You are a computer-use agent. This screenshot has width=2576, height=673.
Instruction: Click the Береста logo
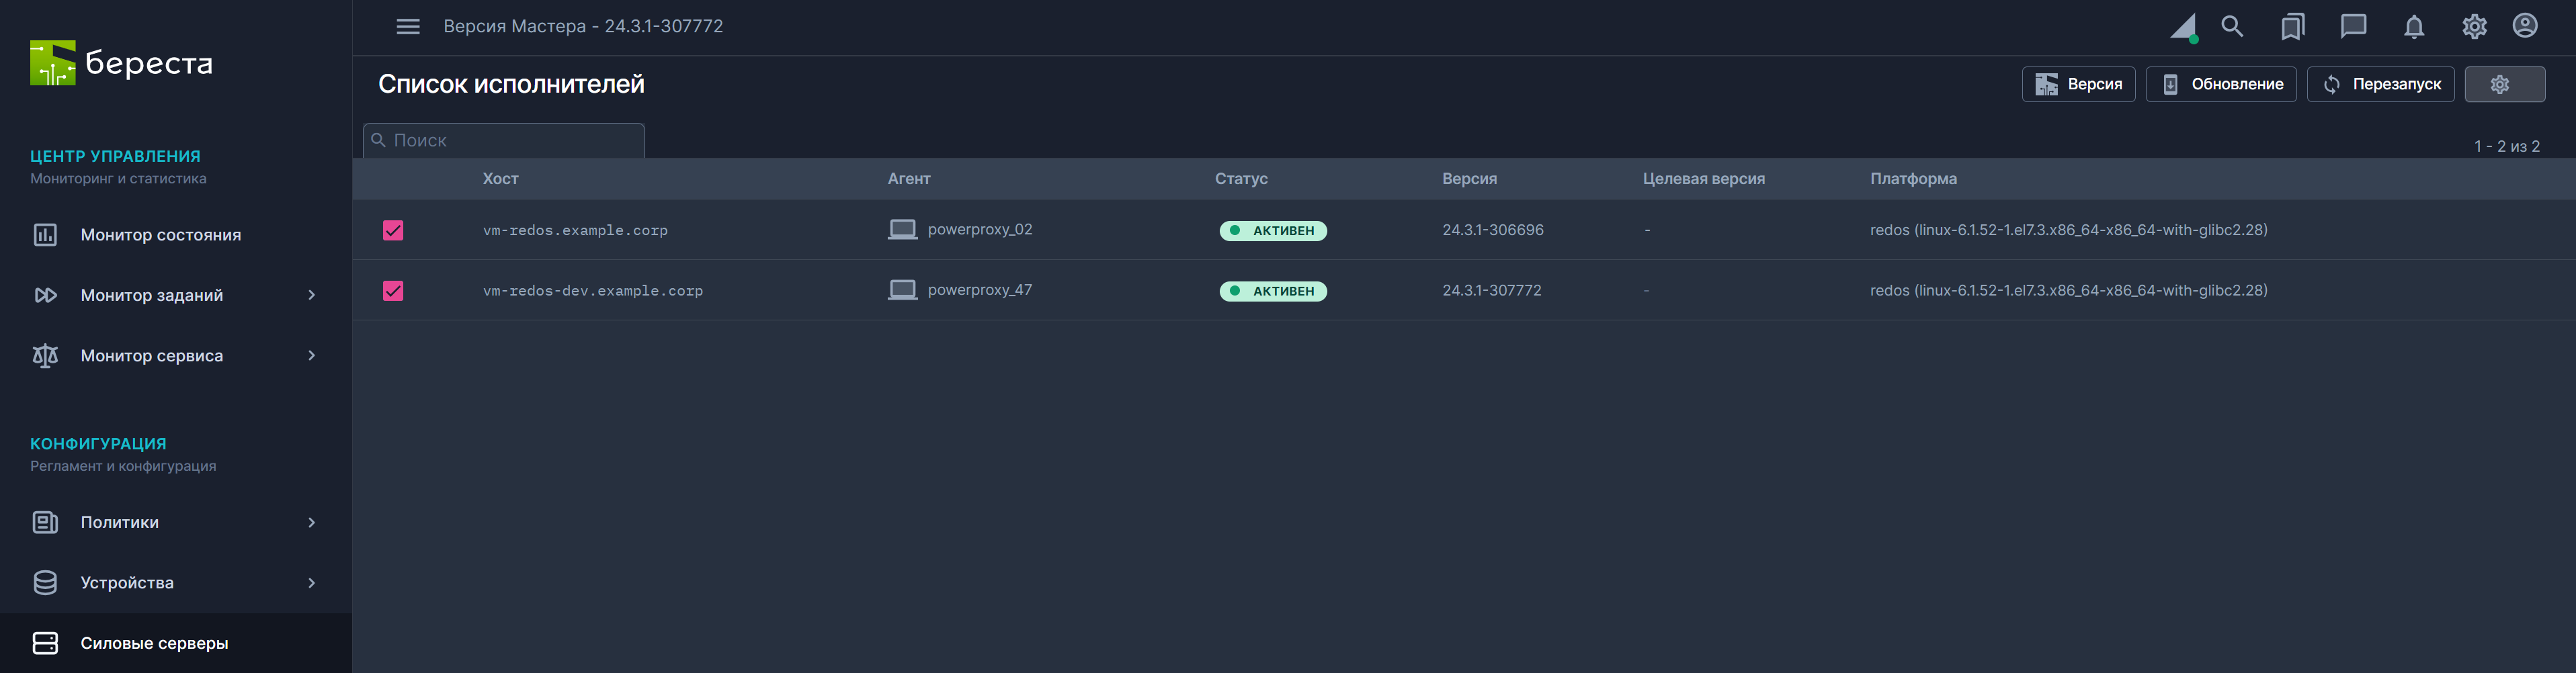click(x=121, y=63)
